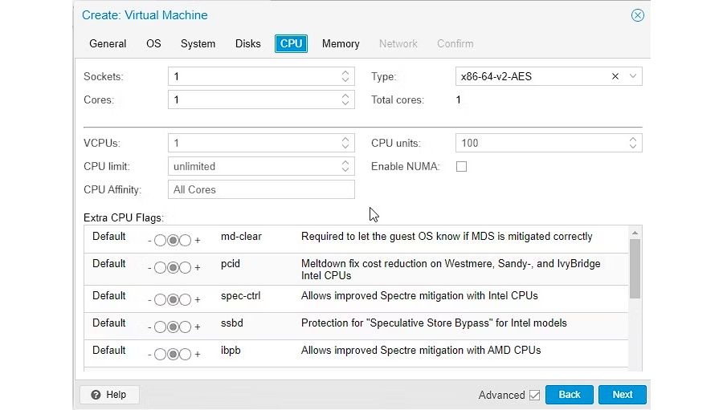Click the CPU units spinner arrows
This screenshot has width=723, height=410.
[633, 143]
